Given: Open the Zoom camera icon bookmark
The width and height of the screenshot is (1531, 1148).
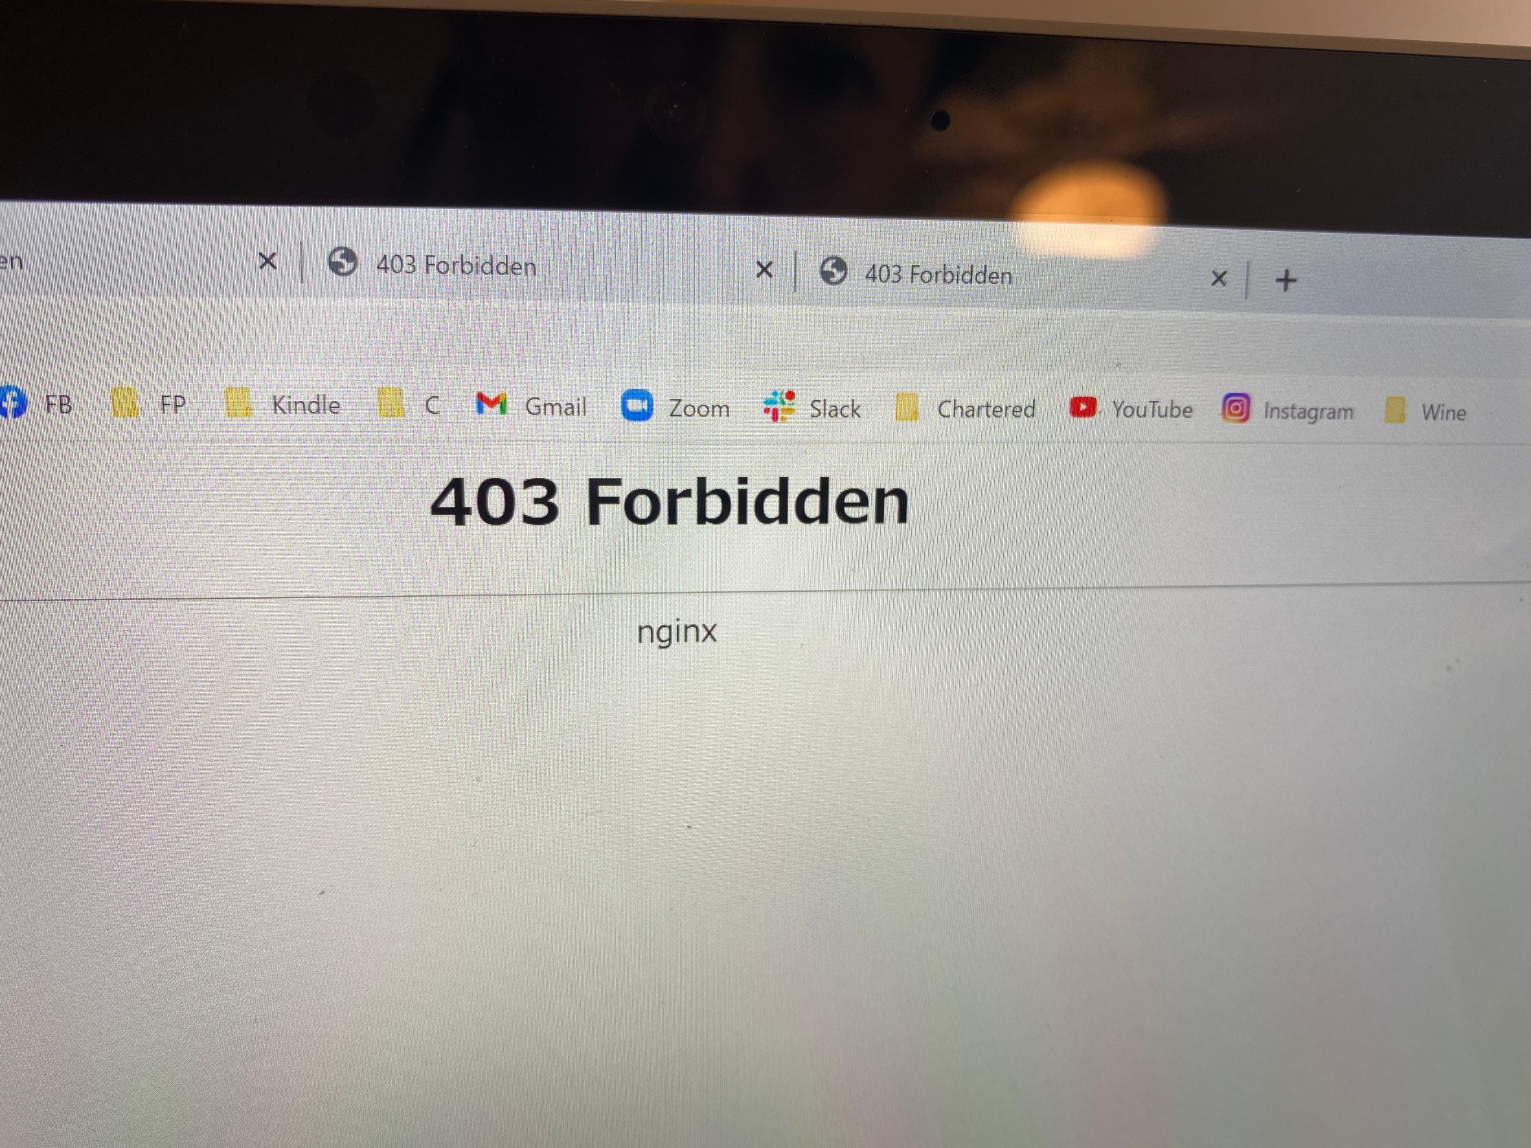Looking at the screenshot, I should [x=637, y=405].
